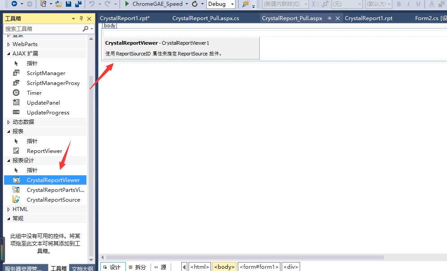Open the ChromeGAE_Speed browser dropdown arrow
This screenshot has height=271, width=447.
[x=187, y=4]
